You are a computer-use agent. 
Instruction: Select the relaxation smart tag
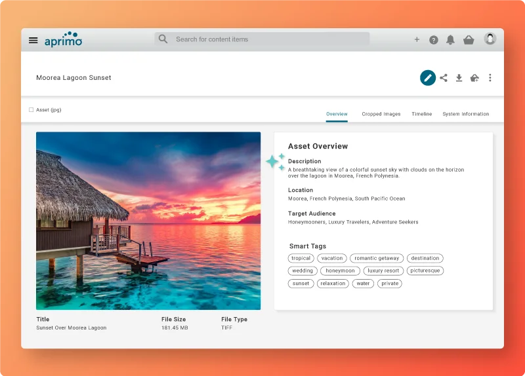point(333,284)
